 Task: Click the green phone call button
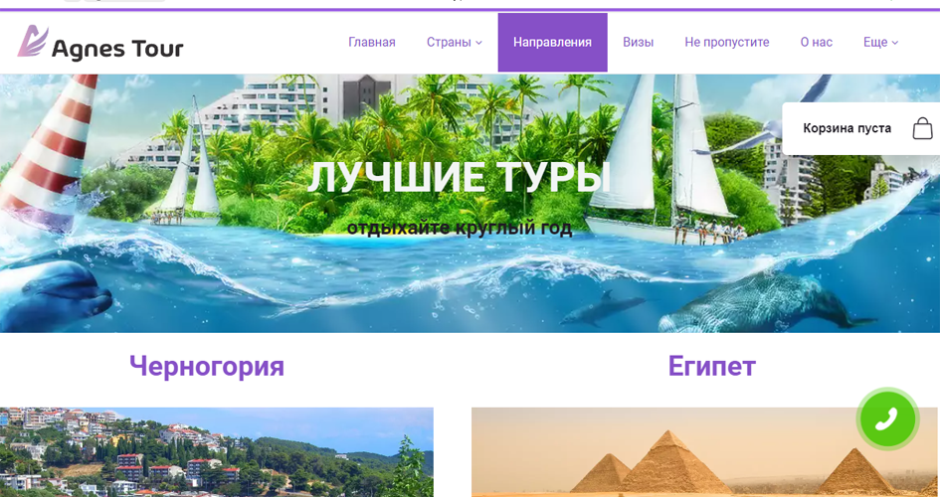(x=887, y=418)
